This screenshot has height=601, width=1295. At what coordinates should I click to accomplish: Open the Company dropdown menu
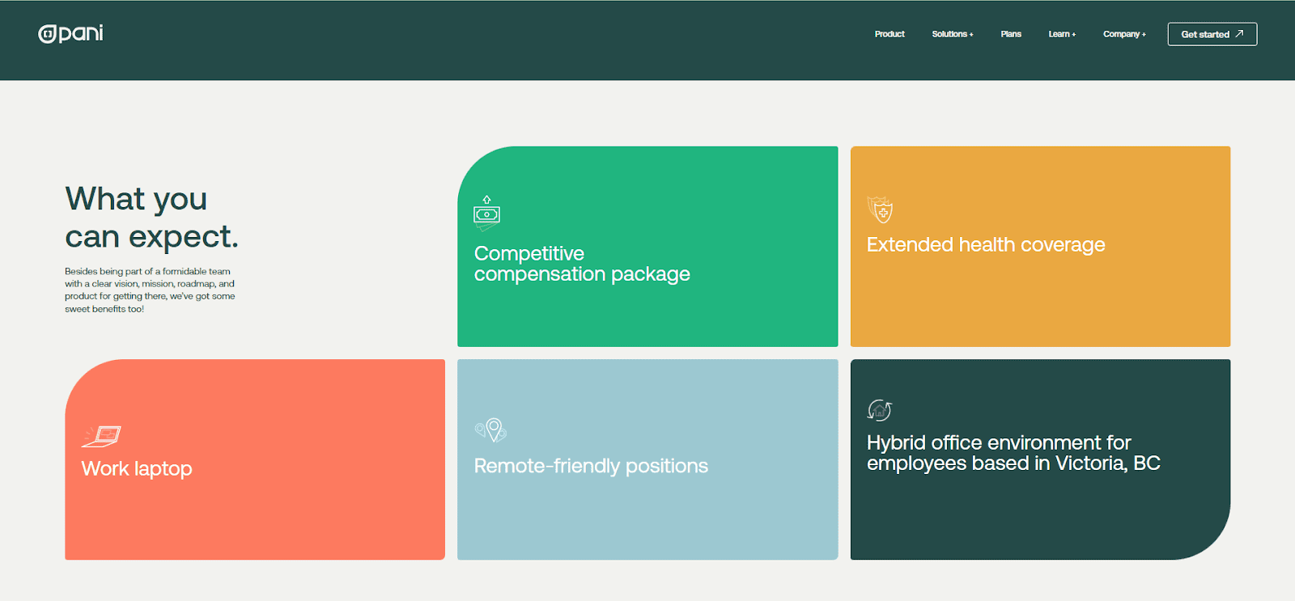click(x=1123, y=34)
